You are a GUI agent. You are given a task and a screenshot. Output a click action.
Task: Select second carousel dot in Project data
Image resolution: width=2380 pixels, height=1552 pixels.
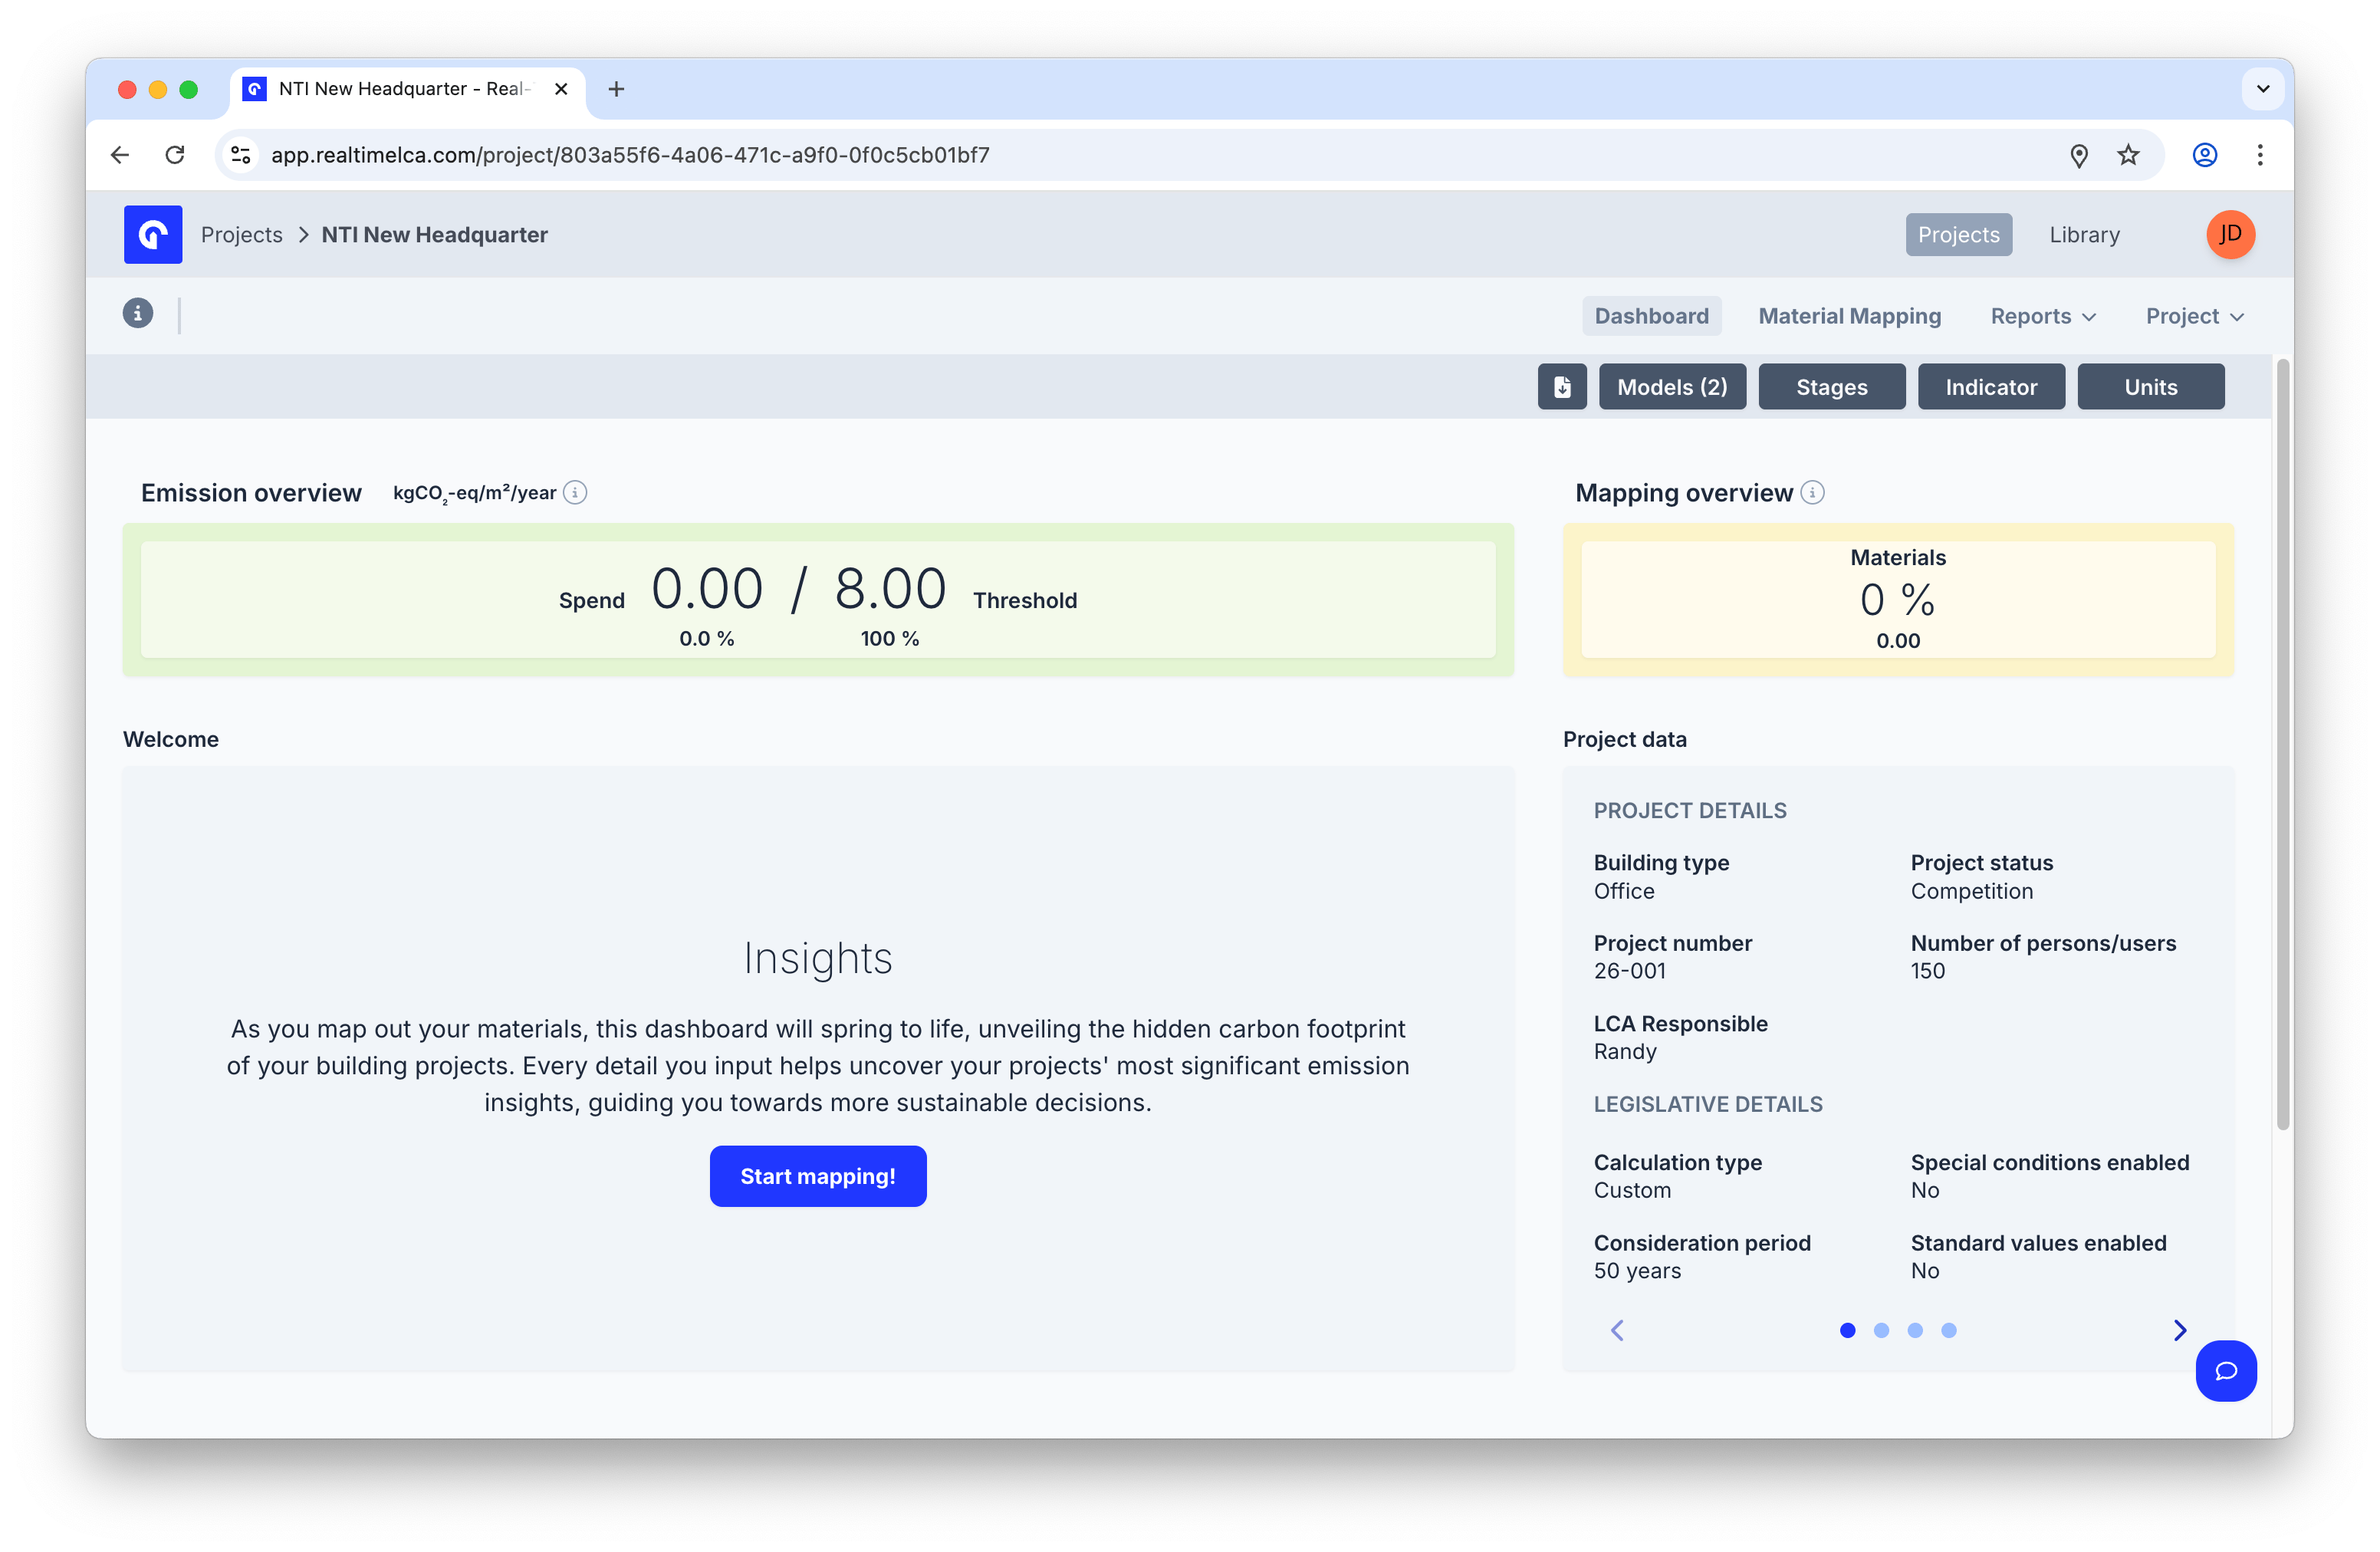pos(1881,1330)
